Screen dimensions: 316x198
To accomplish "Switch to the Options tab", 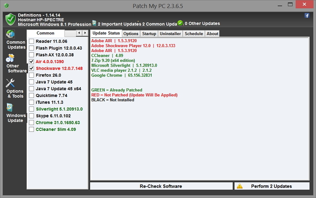I will pos(131,34).
